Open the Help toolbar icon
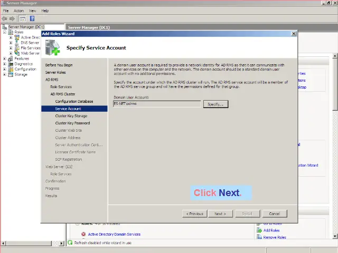This screenshot has height=253, width=338. 32,19
